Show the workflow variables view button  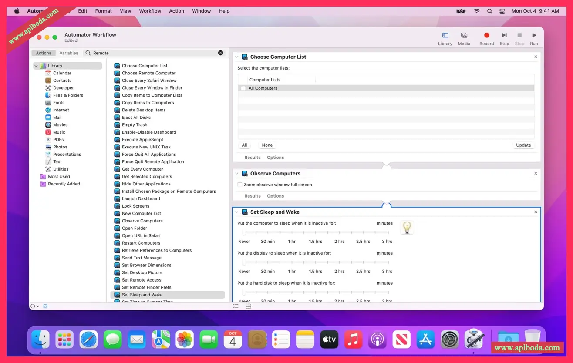point(248,306)
